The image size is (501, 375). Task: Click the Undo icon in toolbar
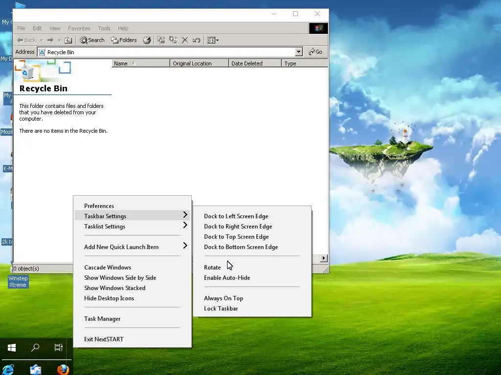197,40
